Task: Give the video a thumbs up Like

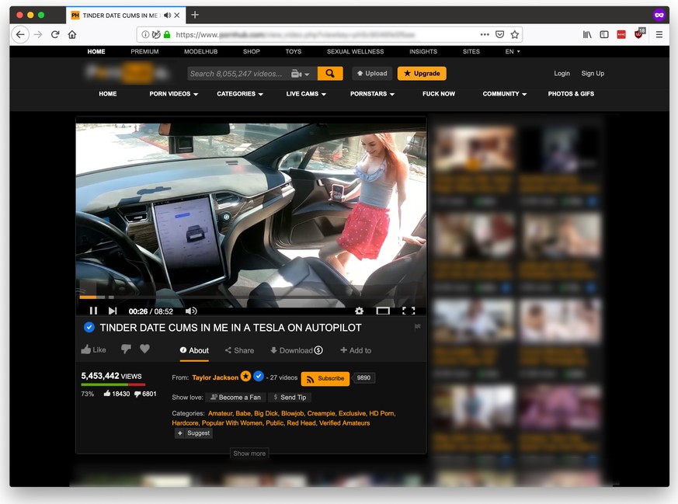Action: click(93, 349)
